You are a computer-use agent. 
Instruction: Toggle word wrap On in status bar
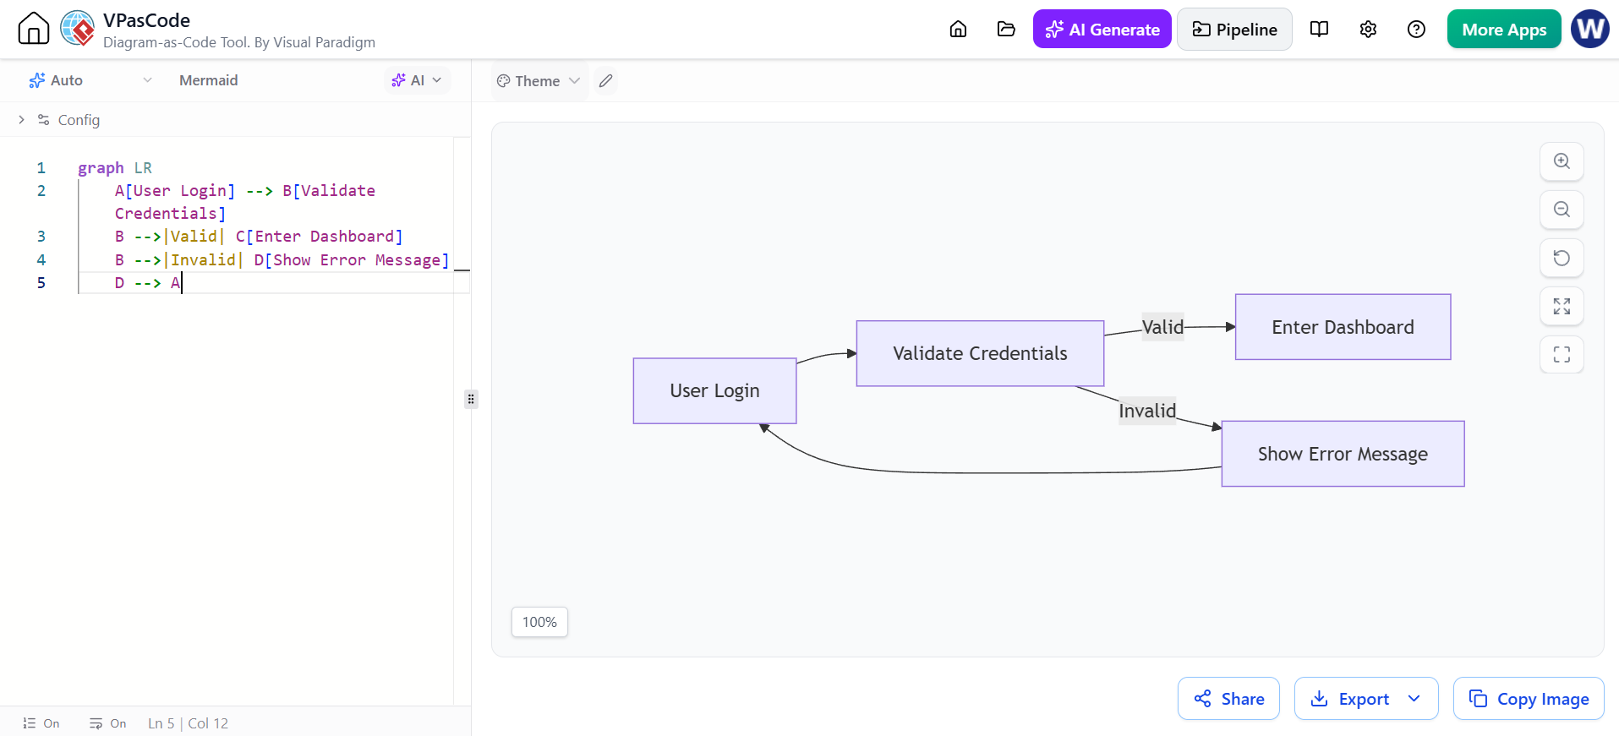click(108, 723)
